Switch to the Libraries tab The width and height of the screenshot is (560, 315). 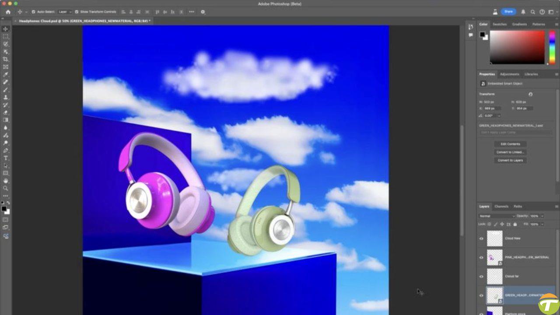pyautogui.click(x=531, y=74)
